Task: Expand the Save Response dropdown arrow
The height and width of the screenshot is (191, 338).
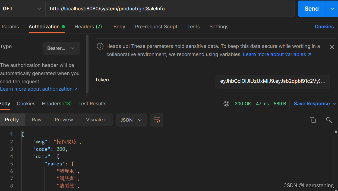Action: pos(334,104)
